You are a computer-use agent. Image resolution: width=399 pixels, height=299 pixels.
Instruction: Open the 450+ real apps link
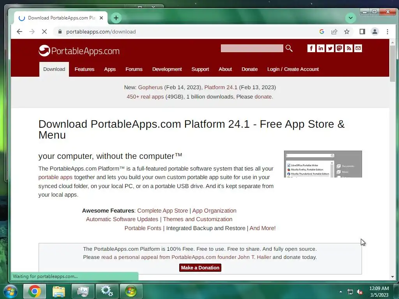[x=145, y=97]
